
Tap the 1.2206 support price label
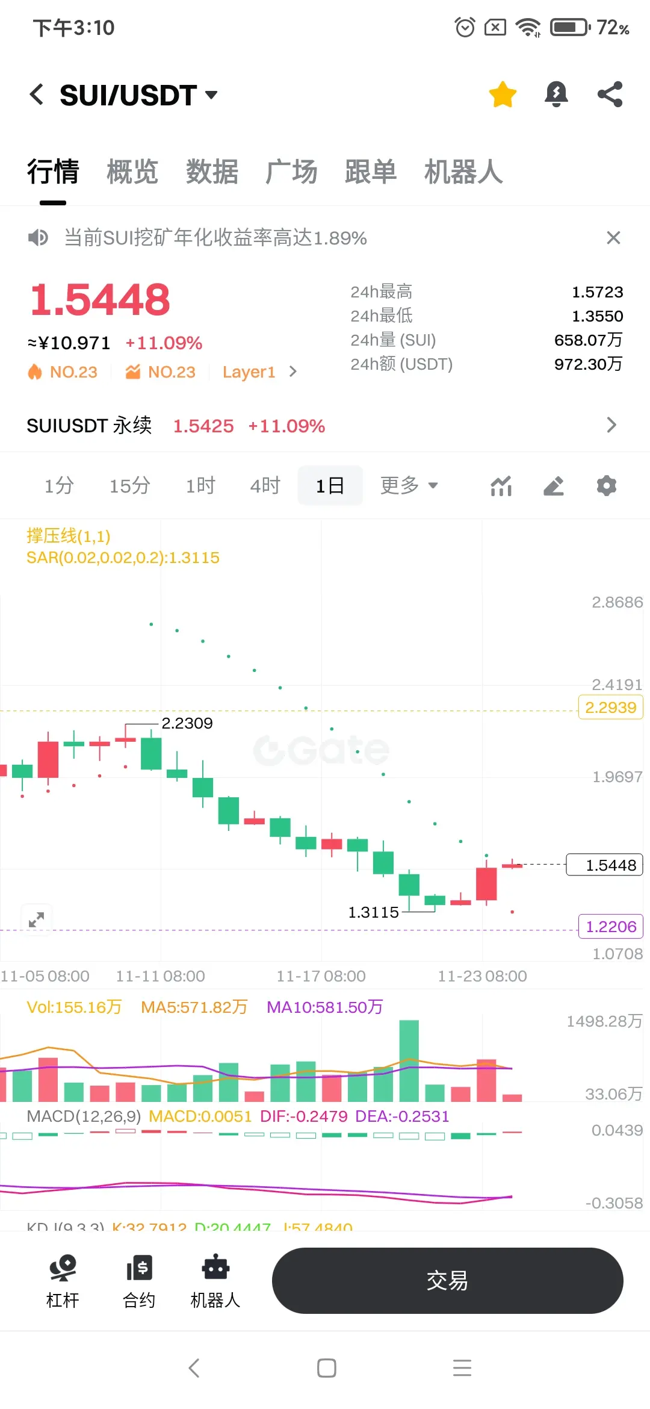[611, 927]
